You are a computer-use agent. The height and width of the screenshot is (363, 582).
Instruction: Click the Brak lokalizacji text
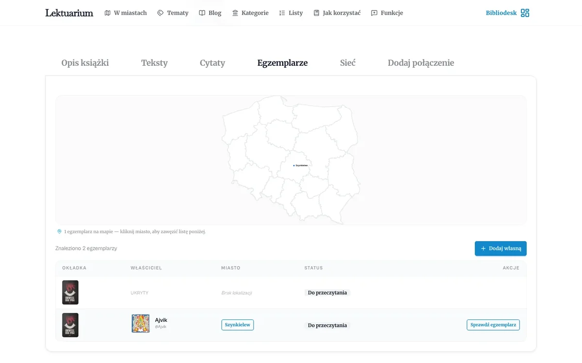point(237,293)
